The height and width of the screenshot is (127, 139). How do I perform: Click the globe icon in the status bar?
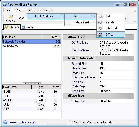click(x=5, y=122)
